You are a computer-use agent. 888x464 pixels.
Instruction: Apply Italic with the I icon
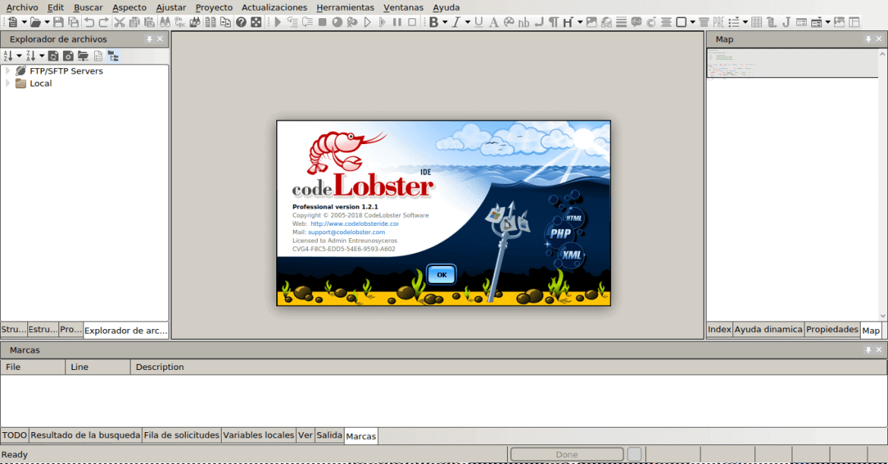pyautogui.click(x=456, y=22)
